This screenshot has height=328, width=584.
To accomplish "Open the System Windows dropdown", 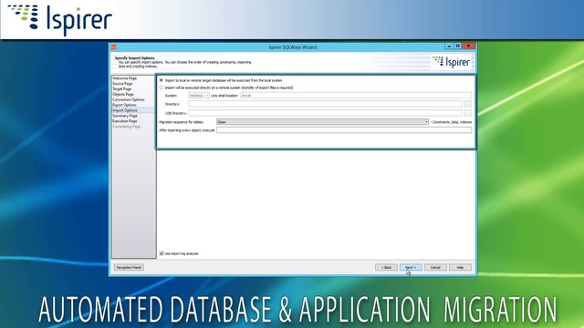I will pos(199,96).
